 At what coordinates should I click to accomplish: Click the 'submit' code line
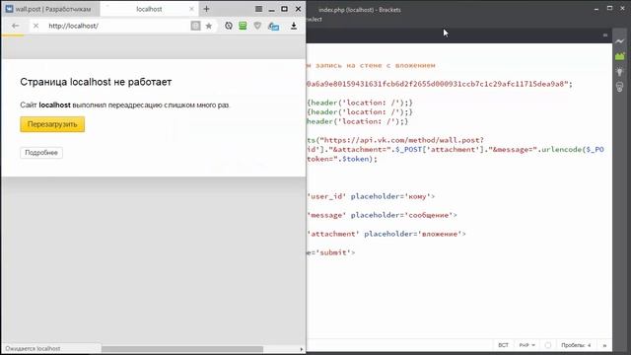(331, 252)
